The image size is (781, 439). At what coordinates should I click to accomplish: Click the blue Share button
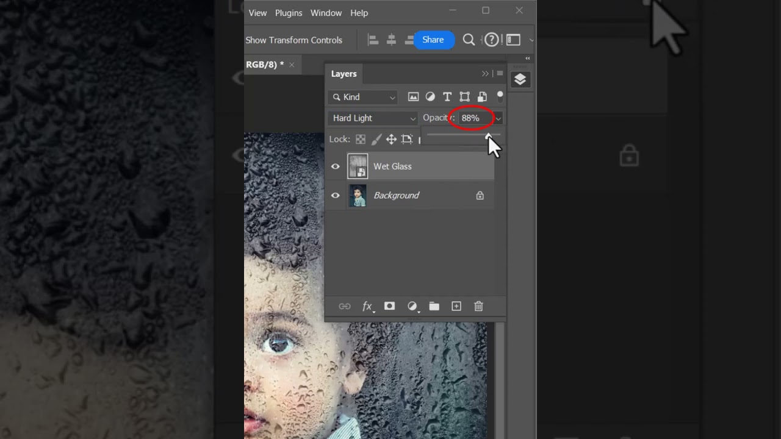(433, 40)
